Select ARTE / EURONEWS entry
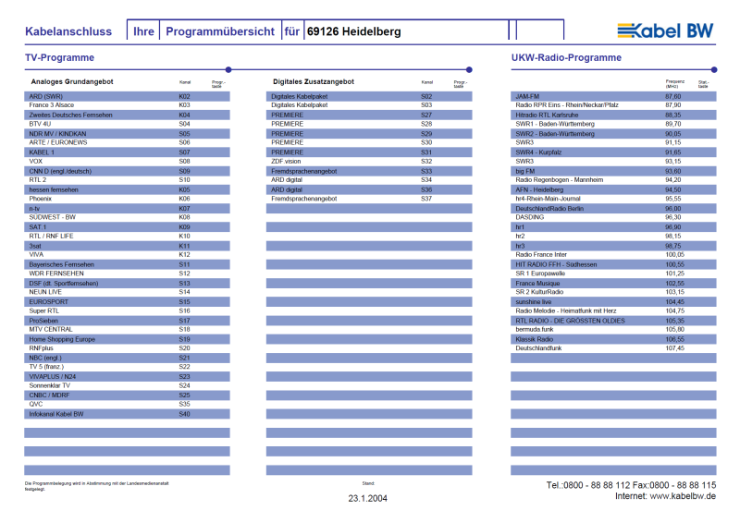 point(127,142)
